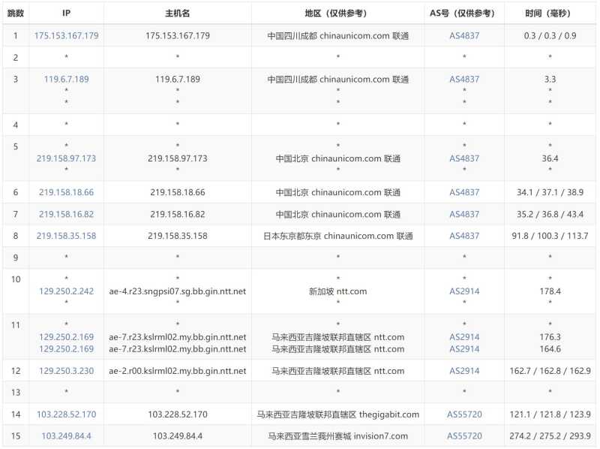Click the AS号（仅供参考） column header
The image size is (600, 449).
point(463,11)
